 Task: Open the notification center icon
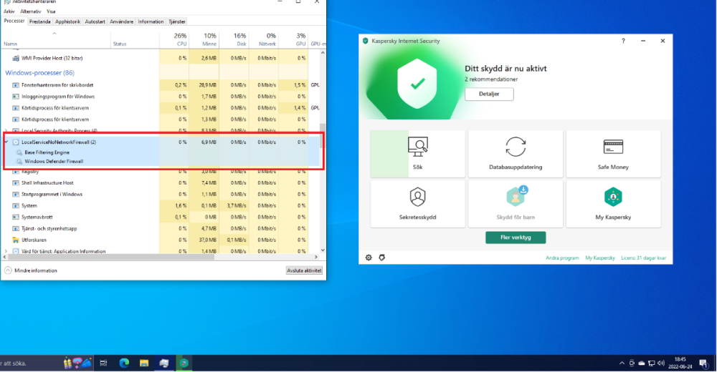pyautogui.click(x=704, y=364)
